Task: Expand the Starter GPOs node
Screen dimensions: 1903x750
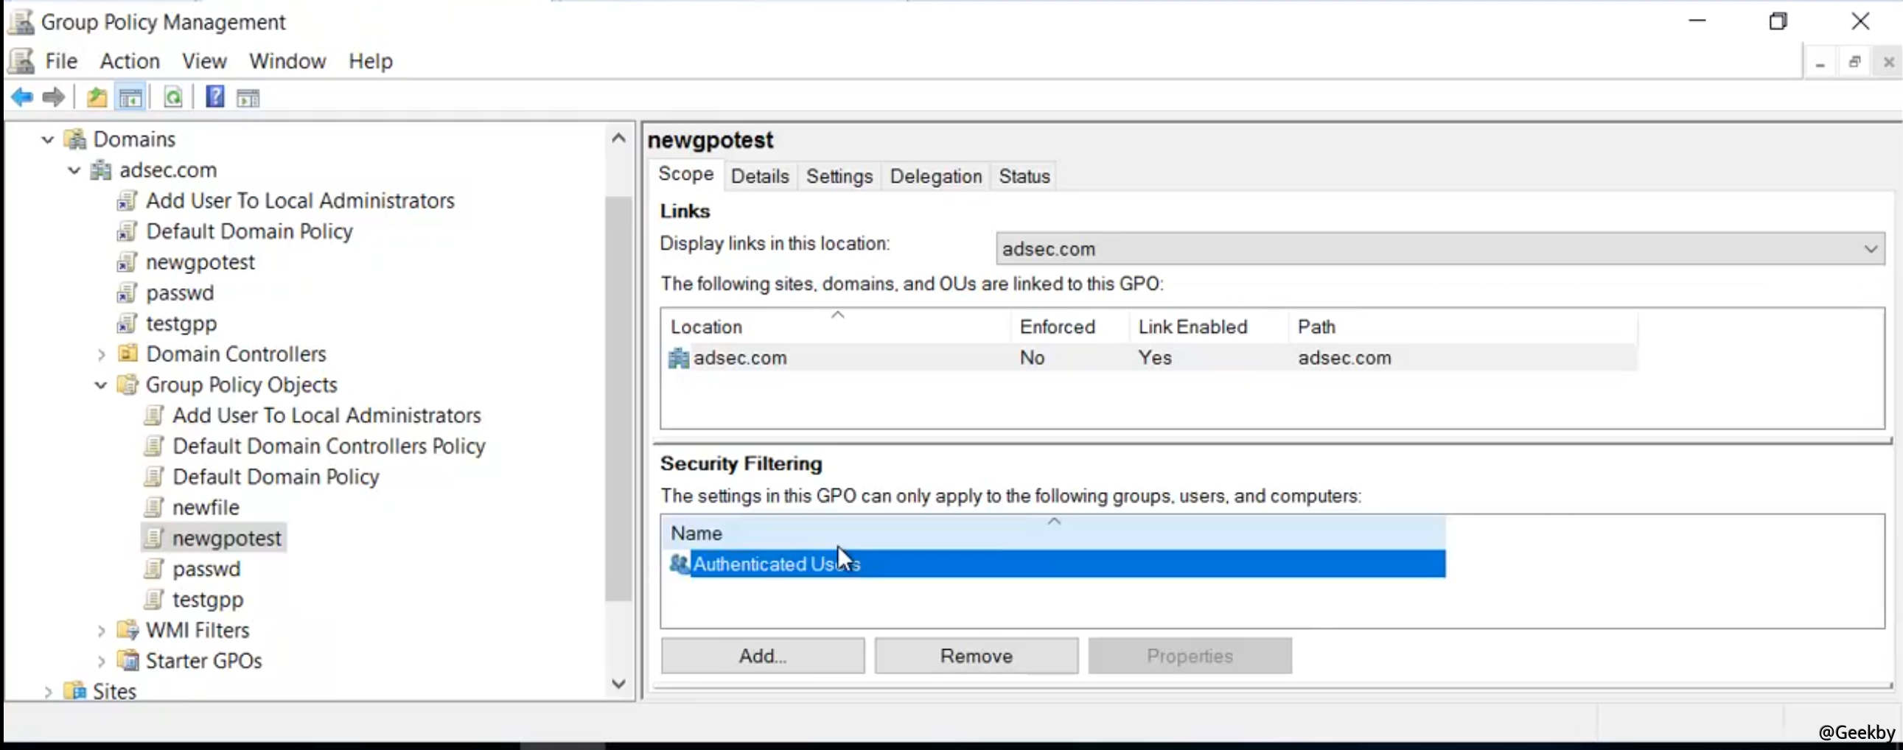Action: (x=101, y=662)
